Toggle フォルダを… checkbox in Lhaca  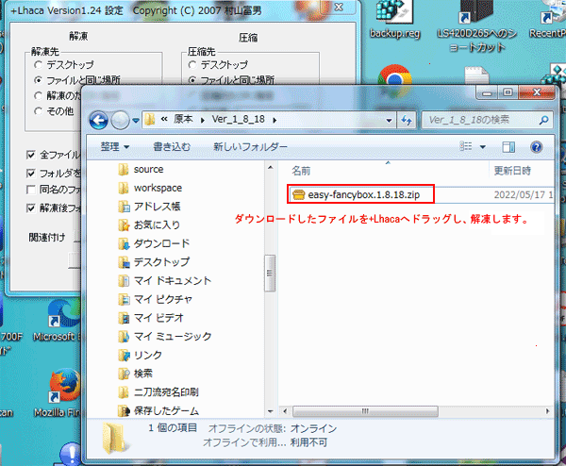(31, 174)
